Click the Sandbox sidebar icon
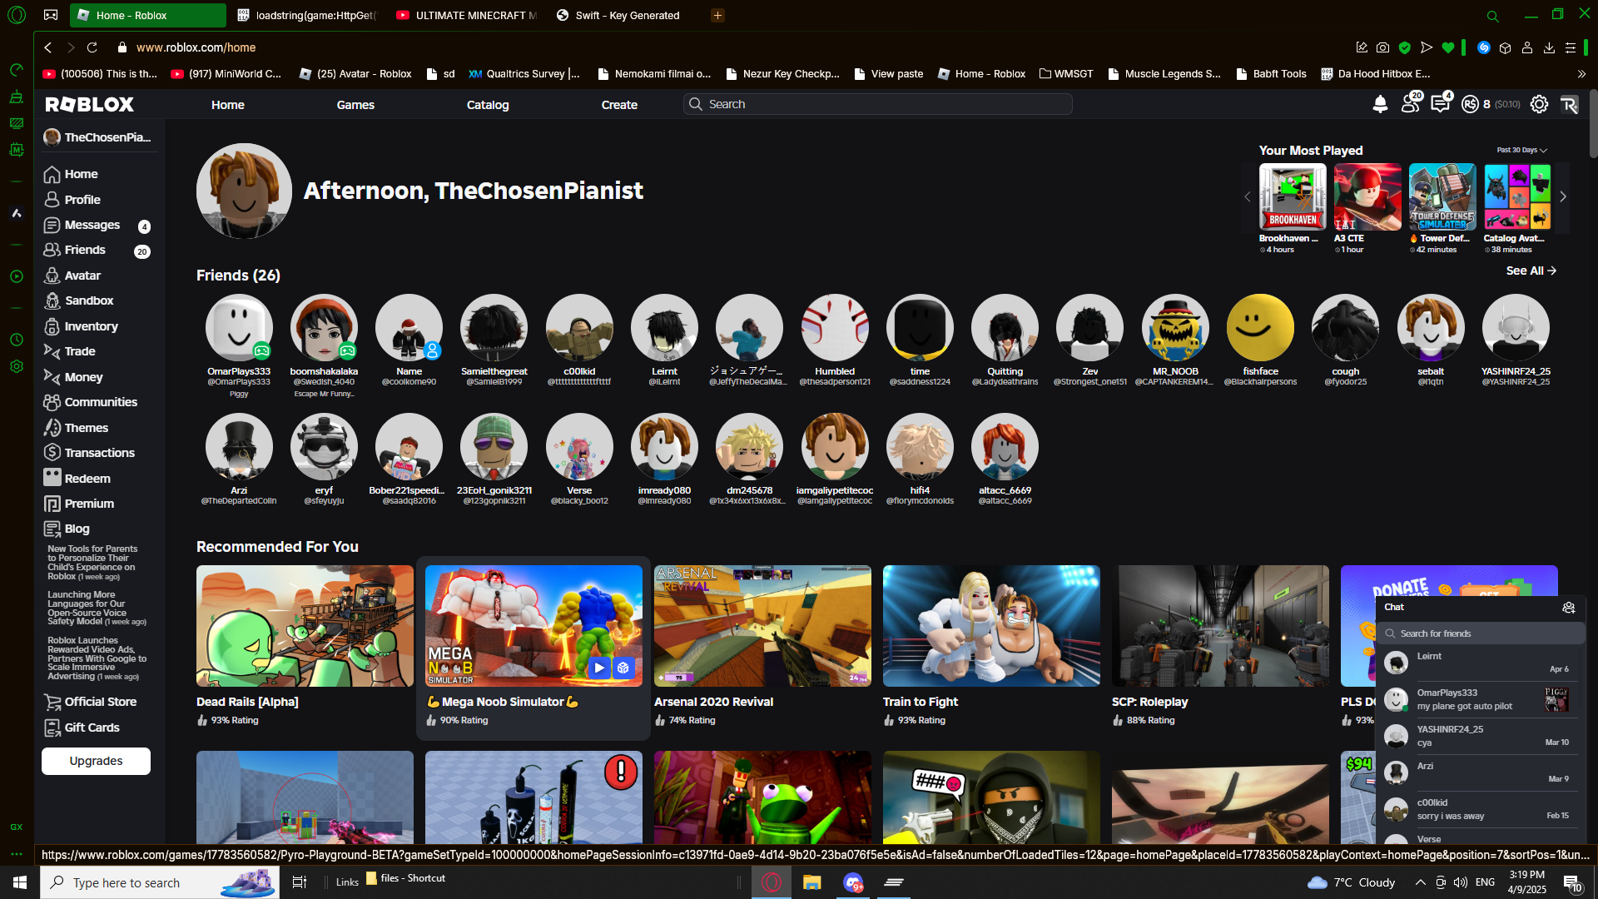 [x=52, y=300]
